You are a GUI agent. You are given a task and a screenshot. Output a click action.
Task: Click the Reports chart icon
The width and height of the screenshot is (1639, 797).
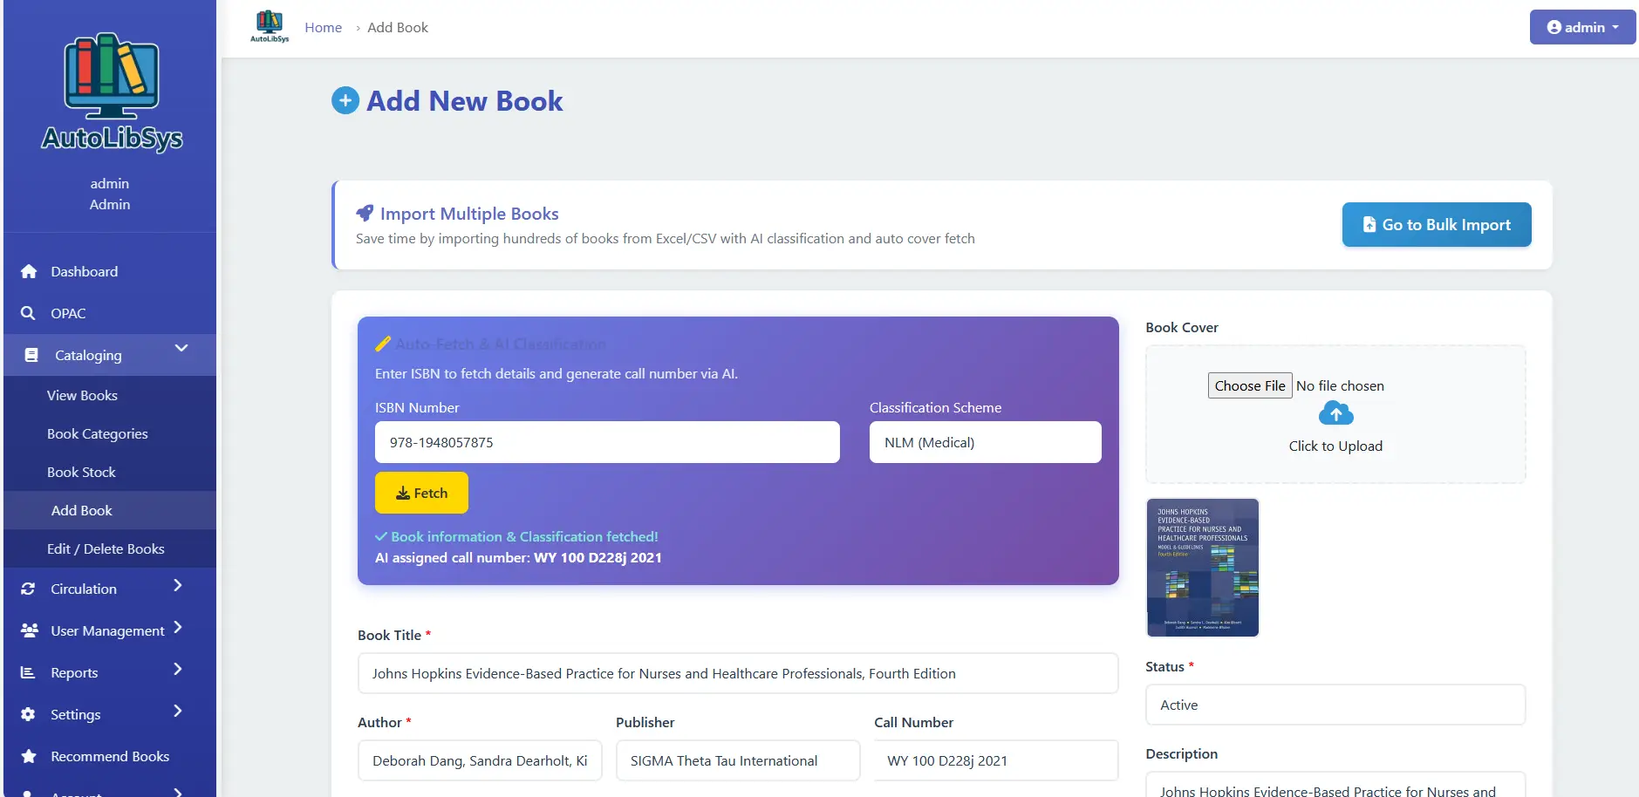(x=28, y=672)
